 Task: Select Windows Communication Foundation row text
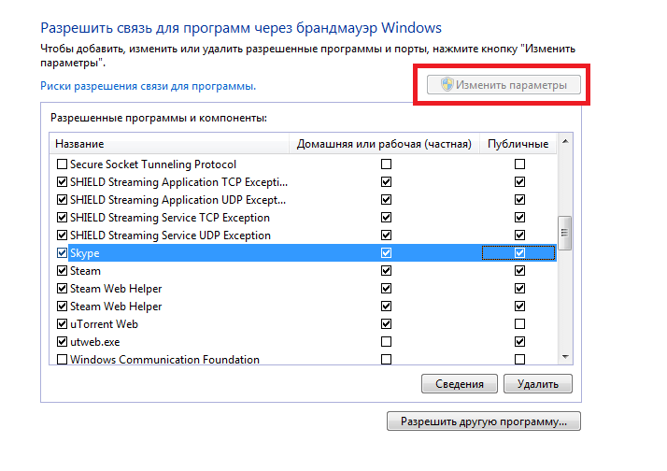[x=164, y=360]
